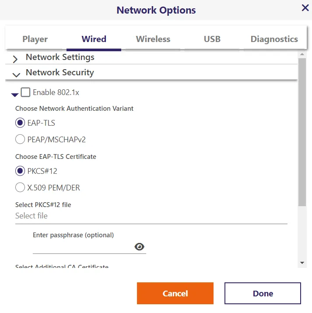Enable 802.1x checkbox

25,92
